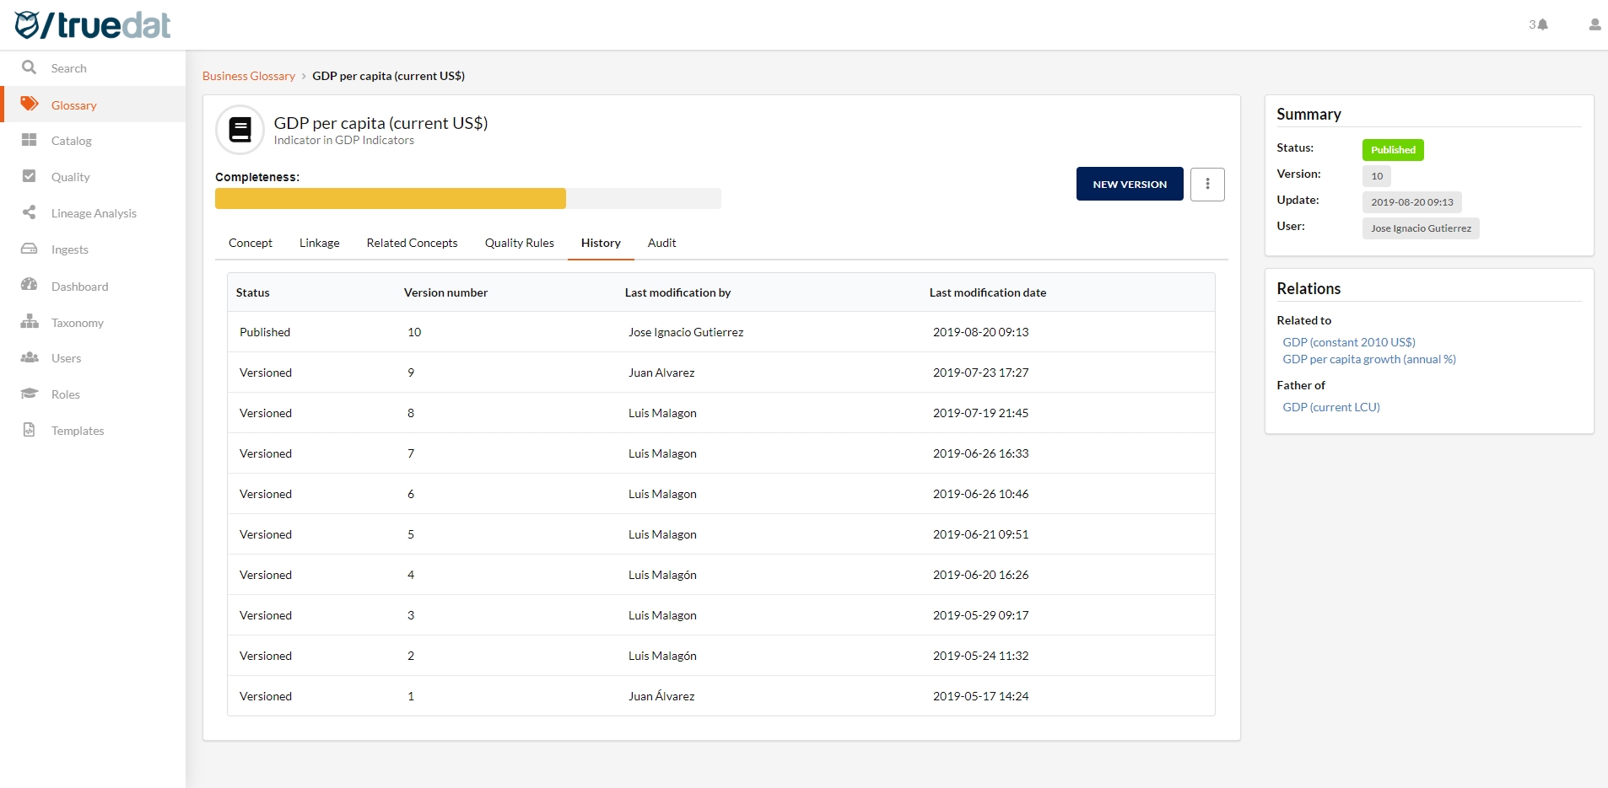Click the Dashboard gauge icon

tap(30, 285)
